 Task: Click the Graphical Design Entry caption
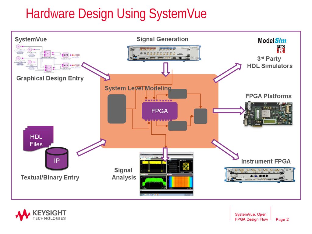click(50, 78)
